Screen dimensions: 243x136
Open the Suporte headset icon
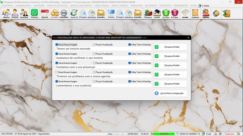click(206, 14)
